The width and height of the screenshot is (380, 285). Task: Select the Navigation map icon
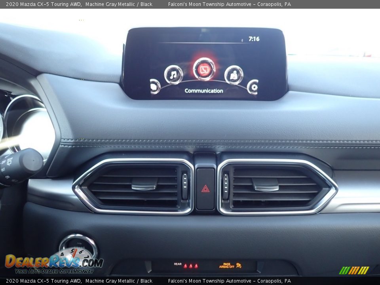tap(234, 75)
